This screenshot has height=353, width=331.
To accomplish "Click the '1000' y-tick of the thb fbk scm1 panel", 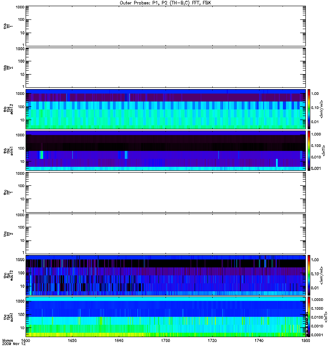I will [20, 135].
